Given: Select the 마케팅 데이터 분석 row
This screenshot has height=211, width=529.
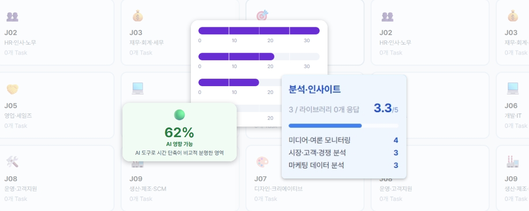Looking at the screenshot, I should coord(343,165).
